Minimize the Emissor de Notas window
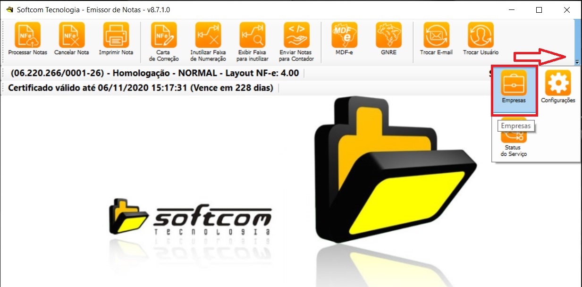Screen dimensions: 582x287 (511, 10)
